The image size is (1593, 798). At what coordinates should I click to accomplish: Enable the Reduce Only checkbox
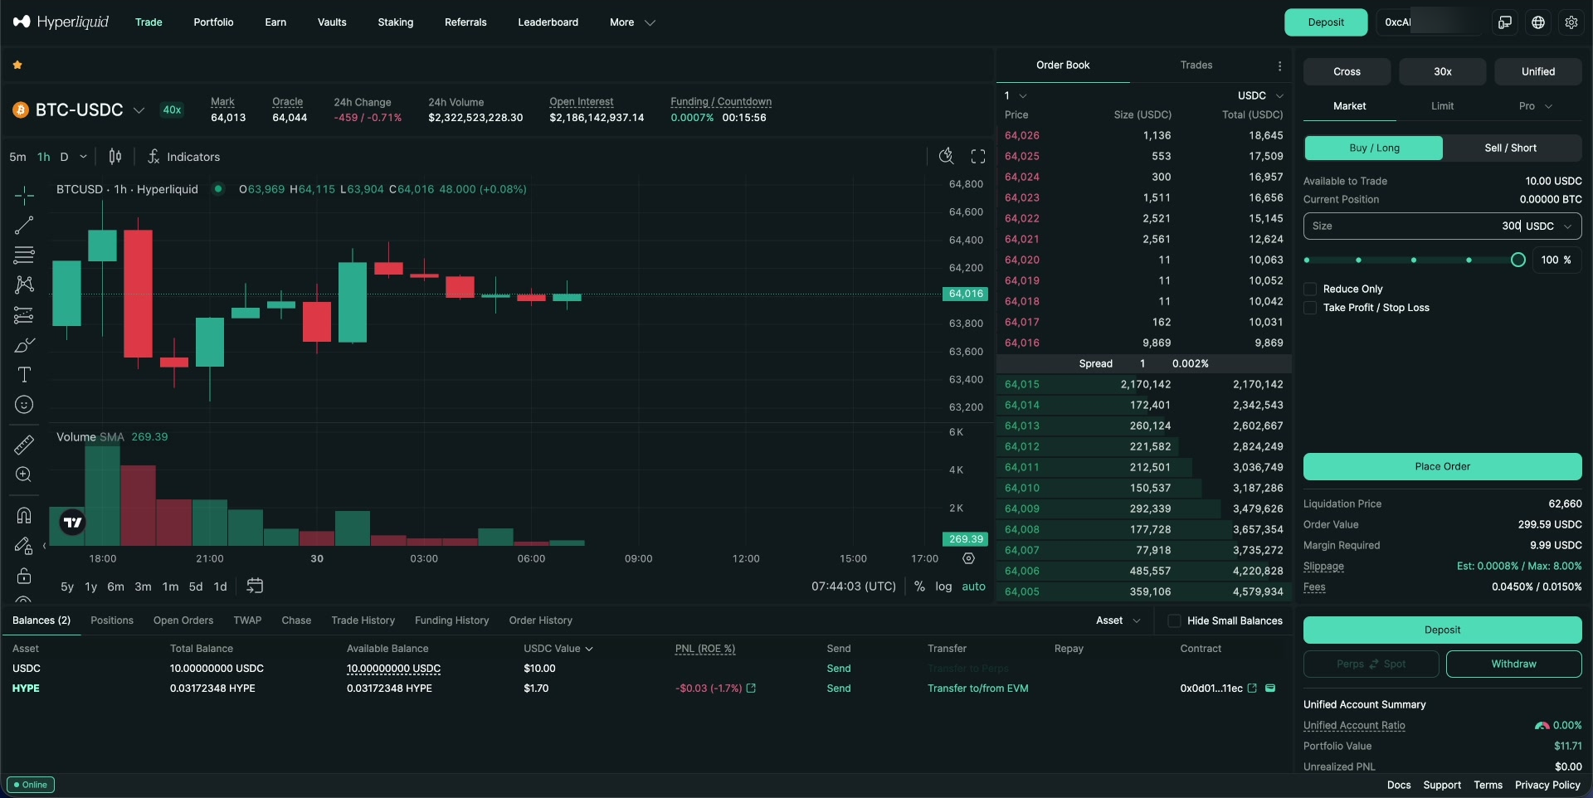point(1310,289)
